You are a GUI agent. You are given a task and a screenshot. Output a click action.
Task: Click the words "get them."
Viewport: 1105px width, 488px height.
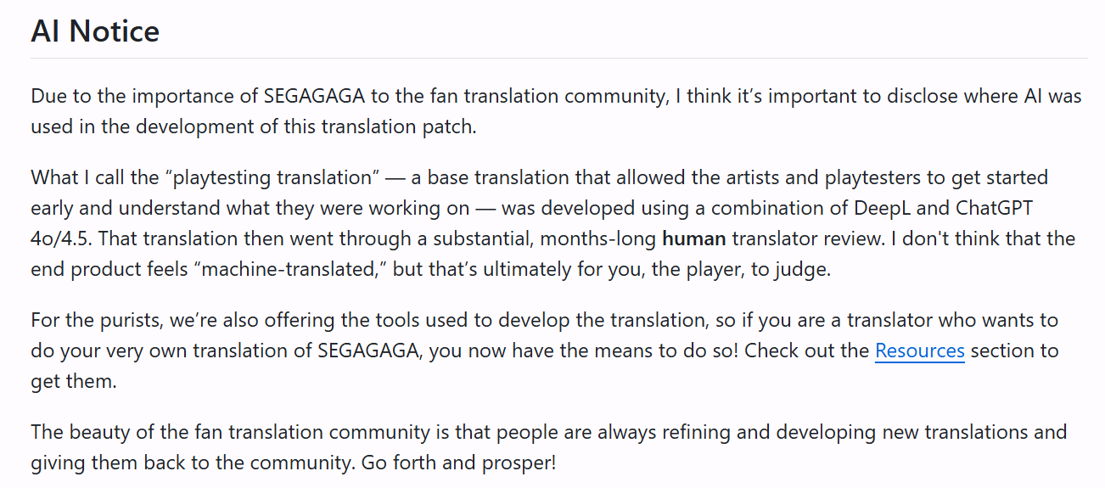pyautogui.click(x=73, y=381)
